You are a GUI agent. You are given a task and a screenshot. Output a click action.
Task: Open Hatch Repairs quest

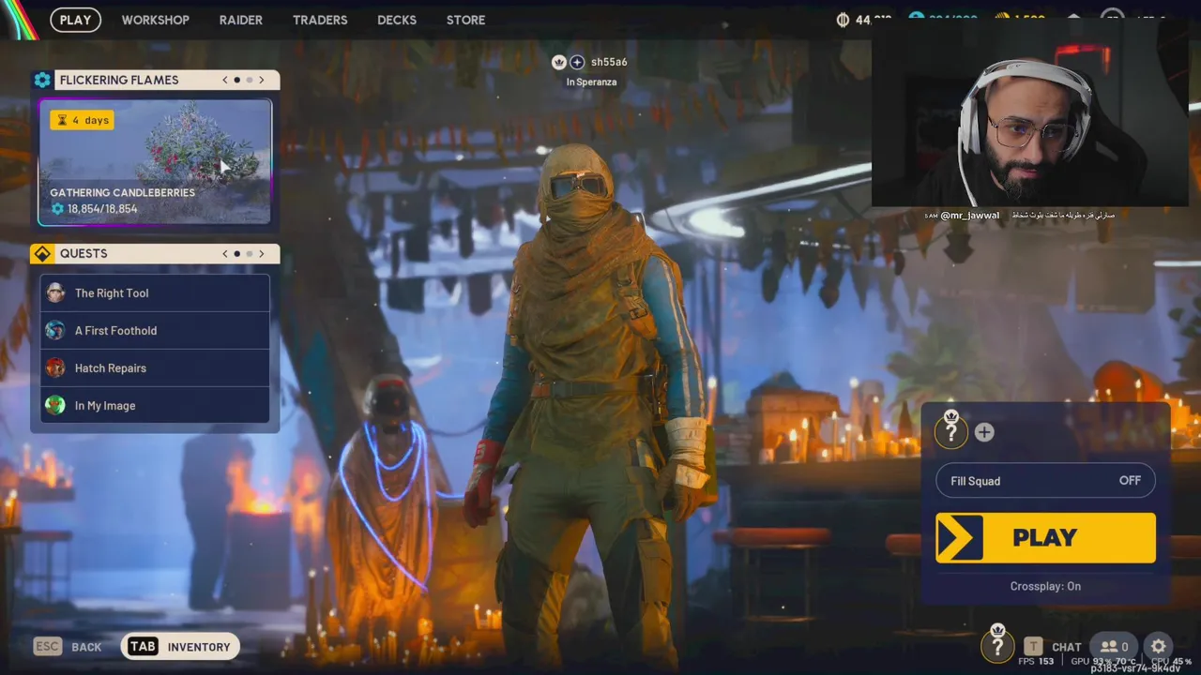pyautogui.click(x=155, y=368)
